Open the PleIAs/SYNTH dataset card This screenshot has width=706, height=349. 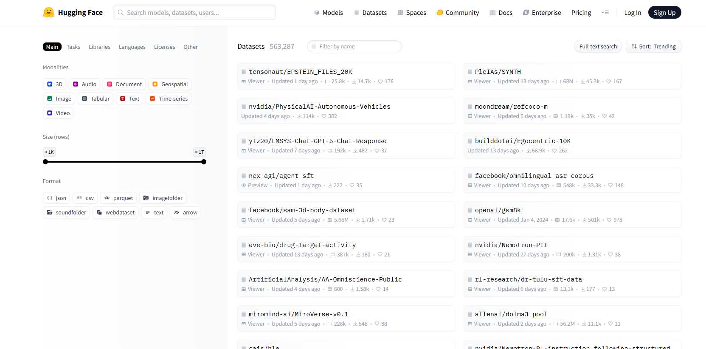[572, 76]
